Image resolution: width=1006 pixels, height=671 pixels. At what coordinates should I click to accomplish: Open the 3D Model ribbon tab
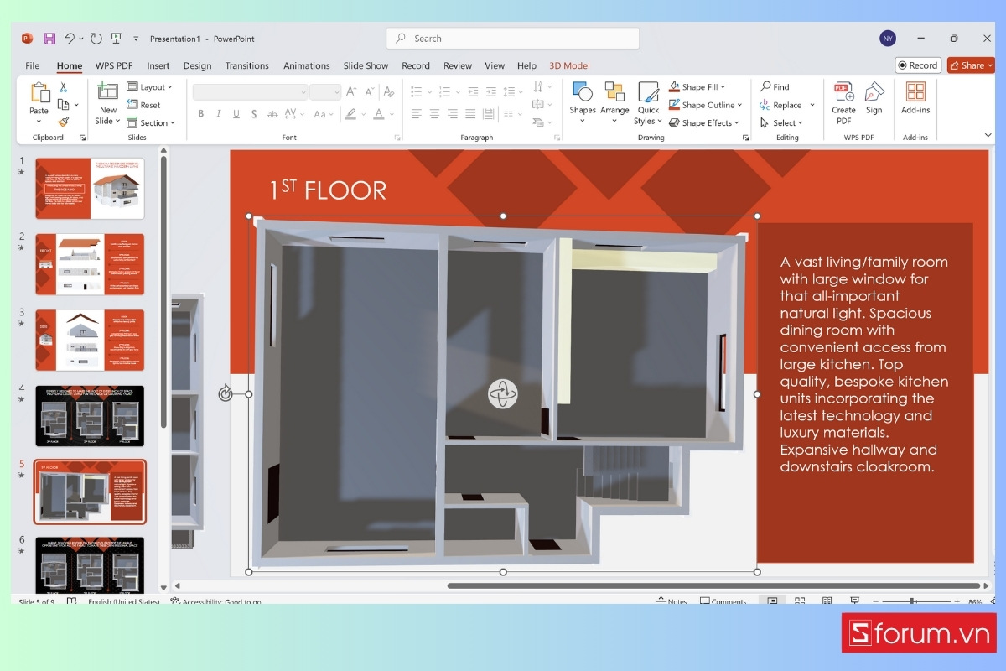tap(569, 65)
